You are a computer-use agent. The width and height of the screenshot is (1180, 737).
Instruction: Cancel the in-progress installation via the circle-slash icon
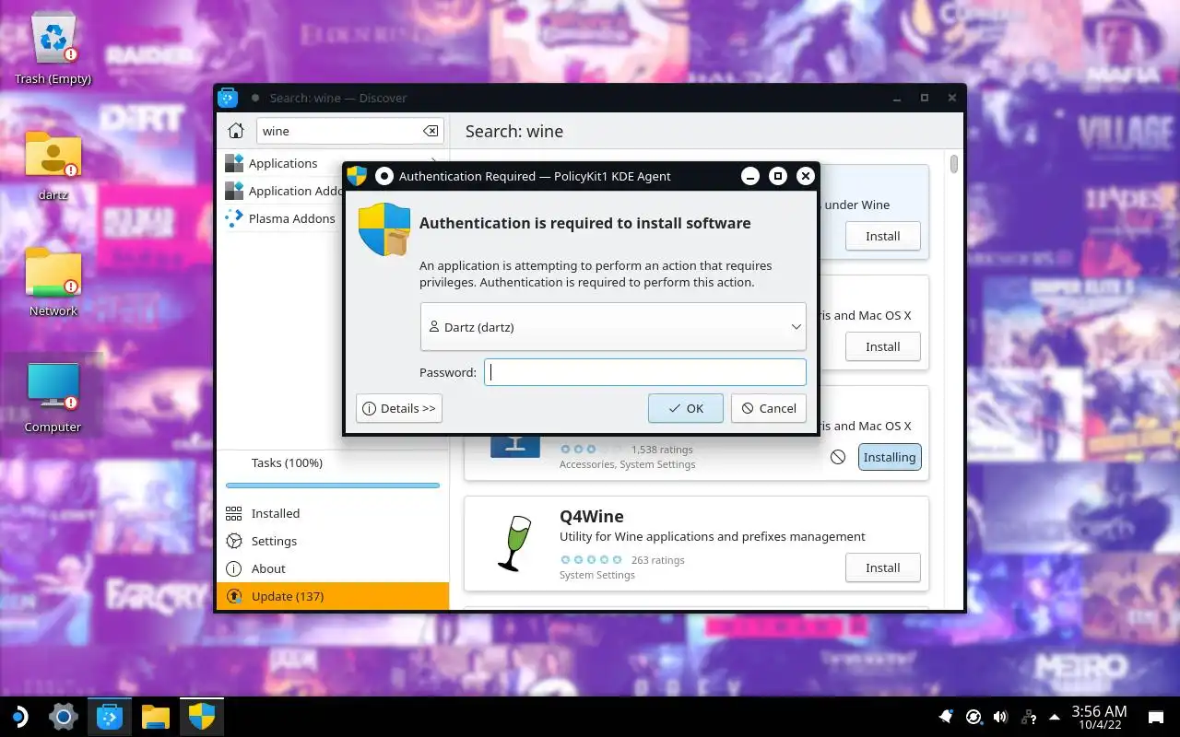(x=838, y=457)
